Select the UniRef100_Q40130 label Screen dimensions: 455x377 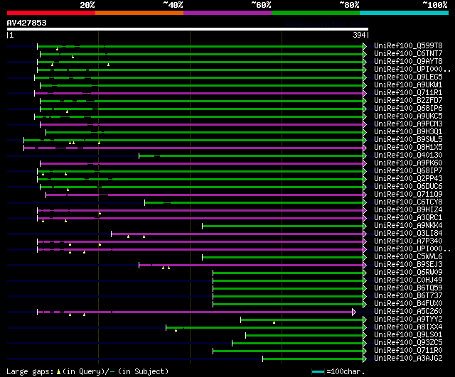(x=408, y=155)
